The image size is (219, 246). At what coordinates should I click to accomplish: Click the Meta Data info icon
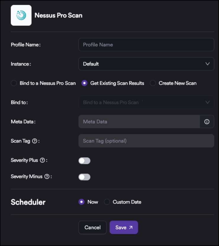[207, 122]
